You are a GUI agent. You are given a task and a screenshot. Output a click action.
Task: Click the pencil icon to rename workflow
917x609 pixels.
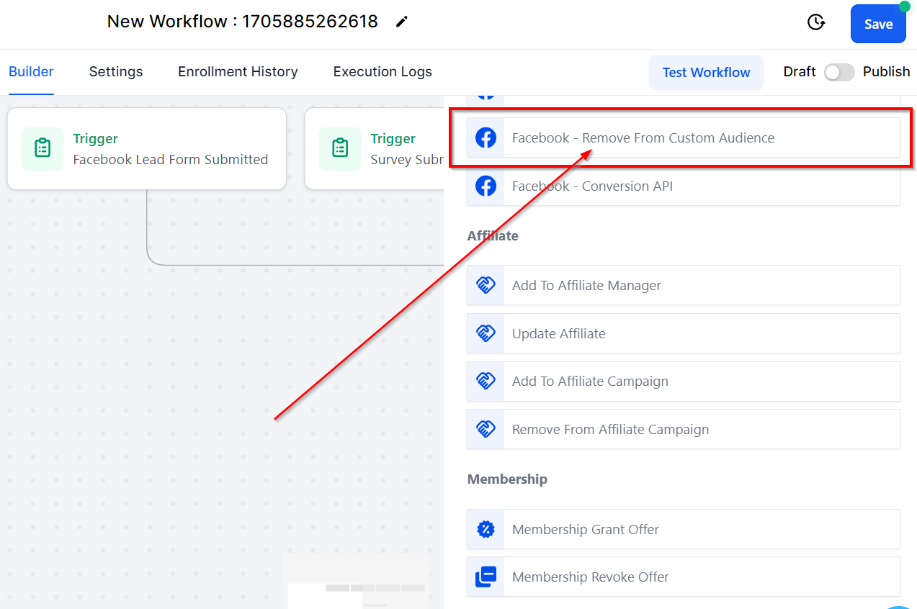coord(402,22)
